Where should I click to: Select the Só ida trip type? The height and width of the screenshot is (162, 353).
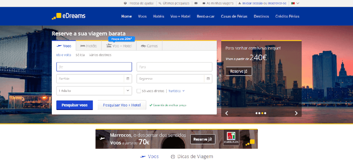[x=80, y=55]
